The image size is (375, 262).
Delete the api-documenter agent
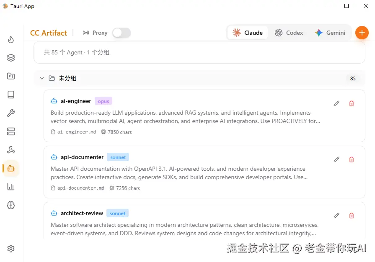click(x=351, y=159)
